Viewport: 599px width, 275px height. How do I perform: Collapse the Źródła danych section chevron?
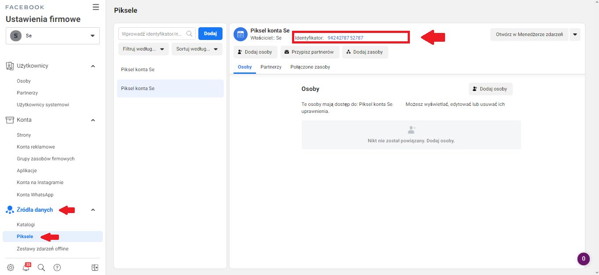coord(93,210)
